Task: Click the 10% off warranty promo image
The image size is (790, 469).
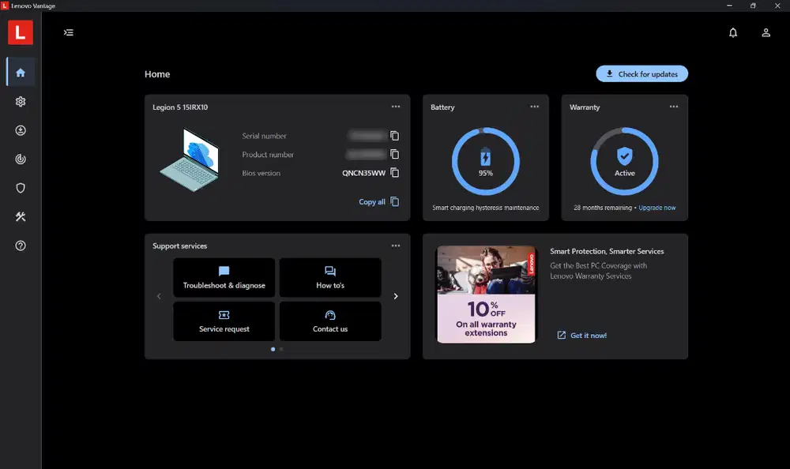Action: click(486, 295)
